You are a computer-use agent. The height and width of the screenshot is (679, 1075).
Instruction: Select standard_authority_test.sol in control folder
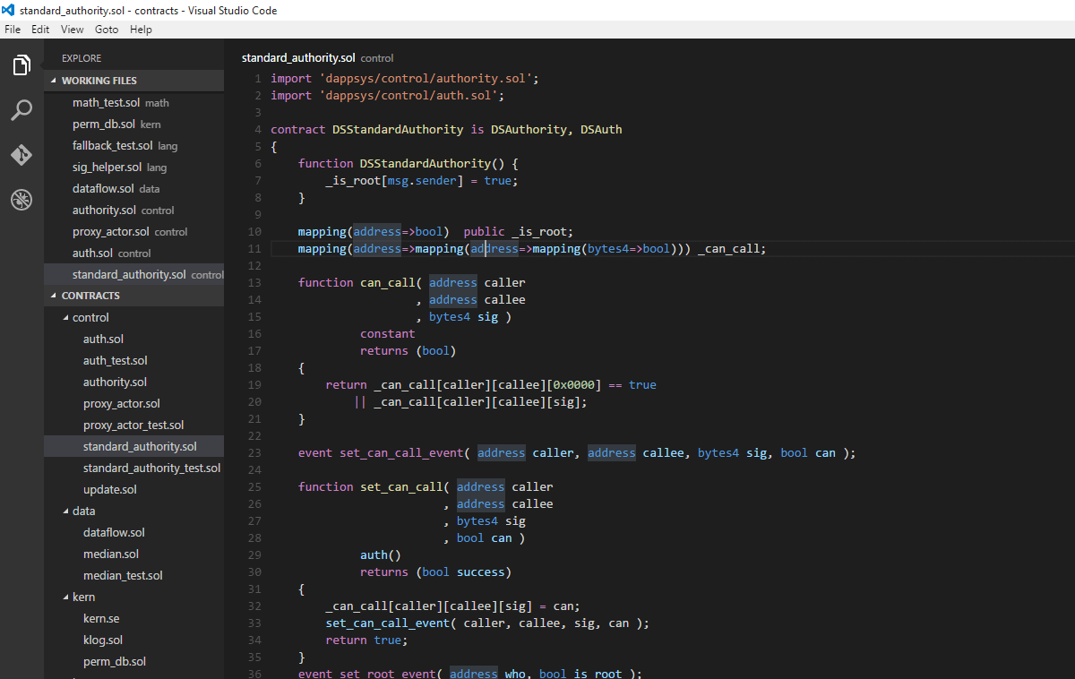(x=151, y=468)
